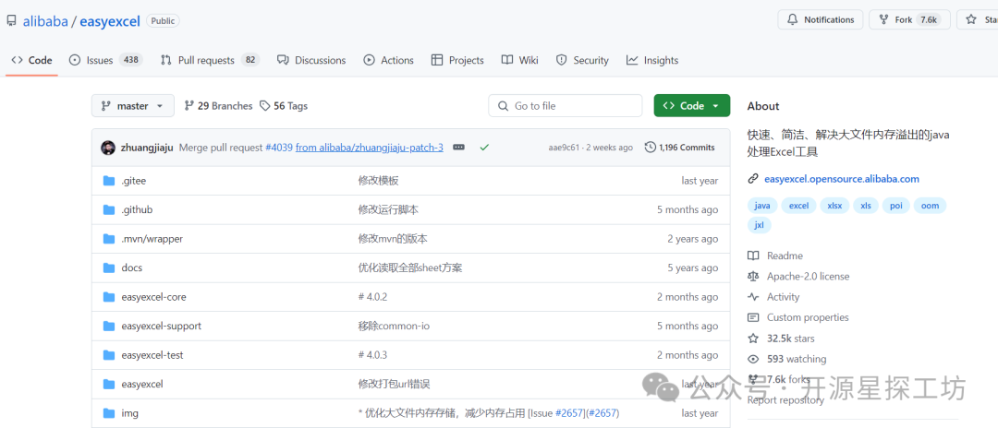Viewport: 998px width, 428px height.
Task: Open the zhuangjiaju author link
Action: pyautogui.click(x=147, y=148)
